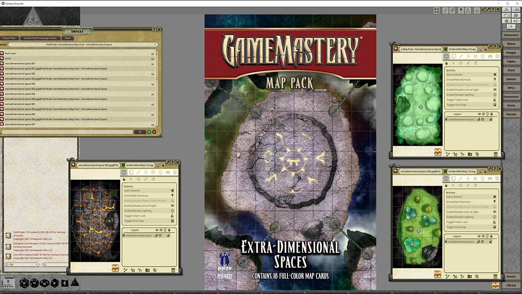Click the new folder icon in the Layers toolbar
This screenshot has height=294, width=522.
[148, 270]
